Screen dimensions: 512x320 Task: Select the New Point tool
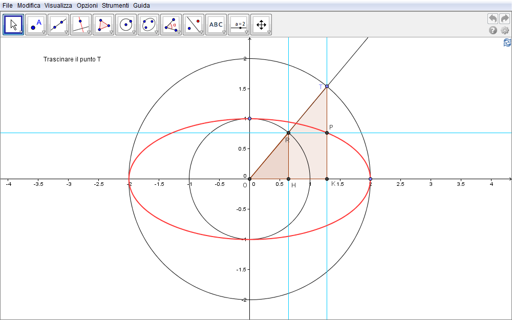coord(36,24)
